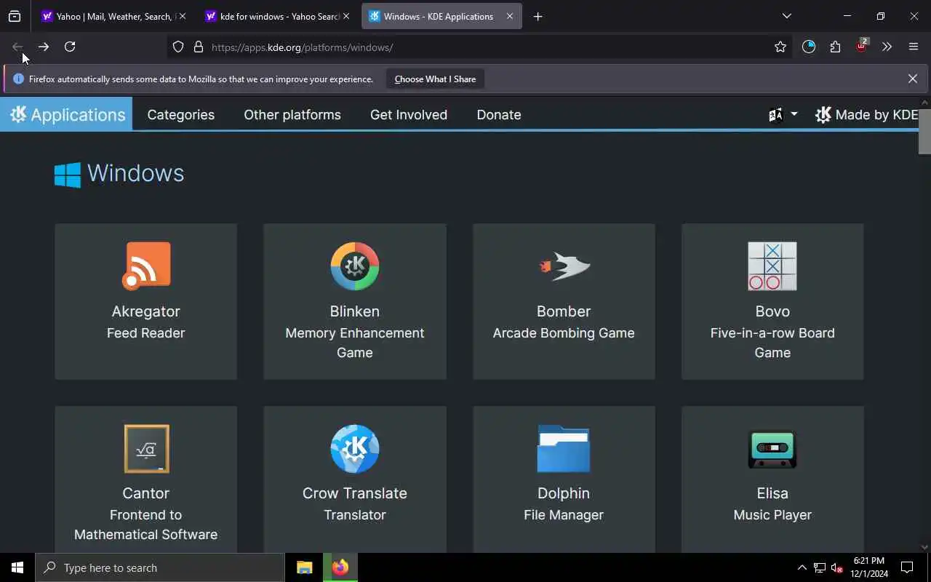Expand the language selector dropdown
This screenshot has width=931, height=582.
(x=783, y=114)
